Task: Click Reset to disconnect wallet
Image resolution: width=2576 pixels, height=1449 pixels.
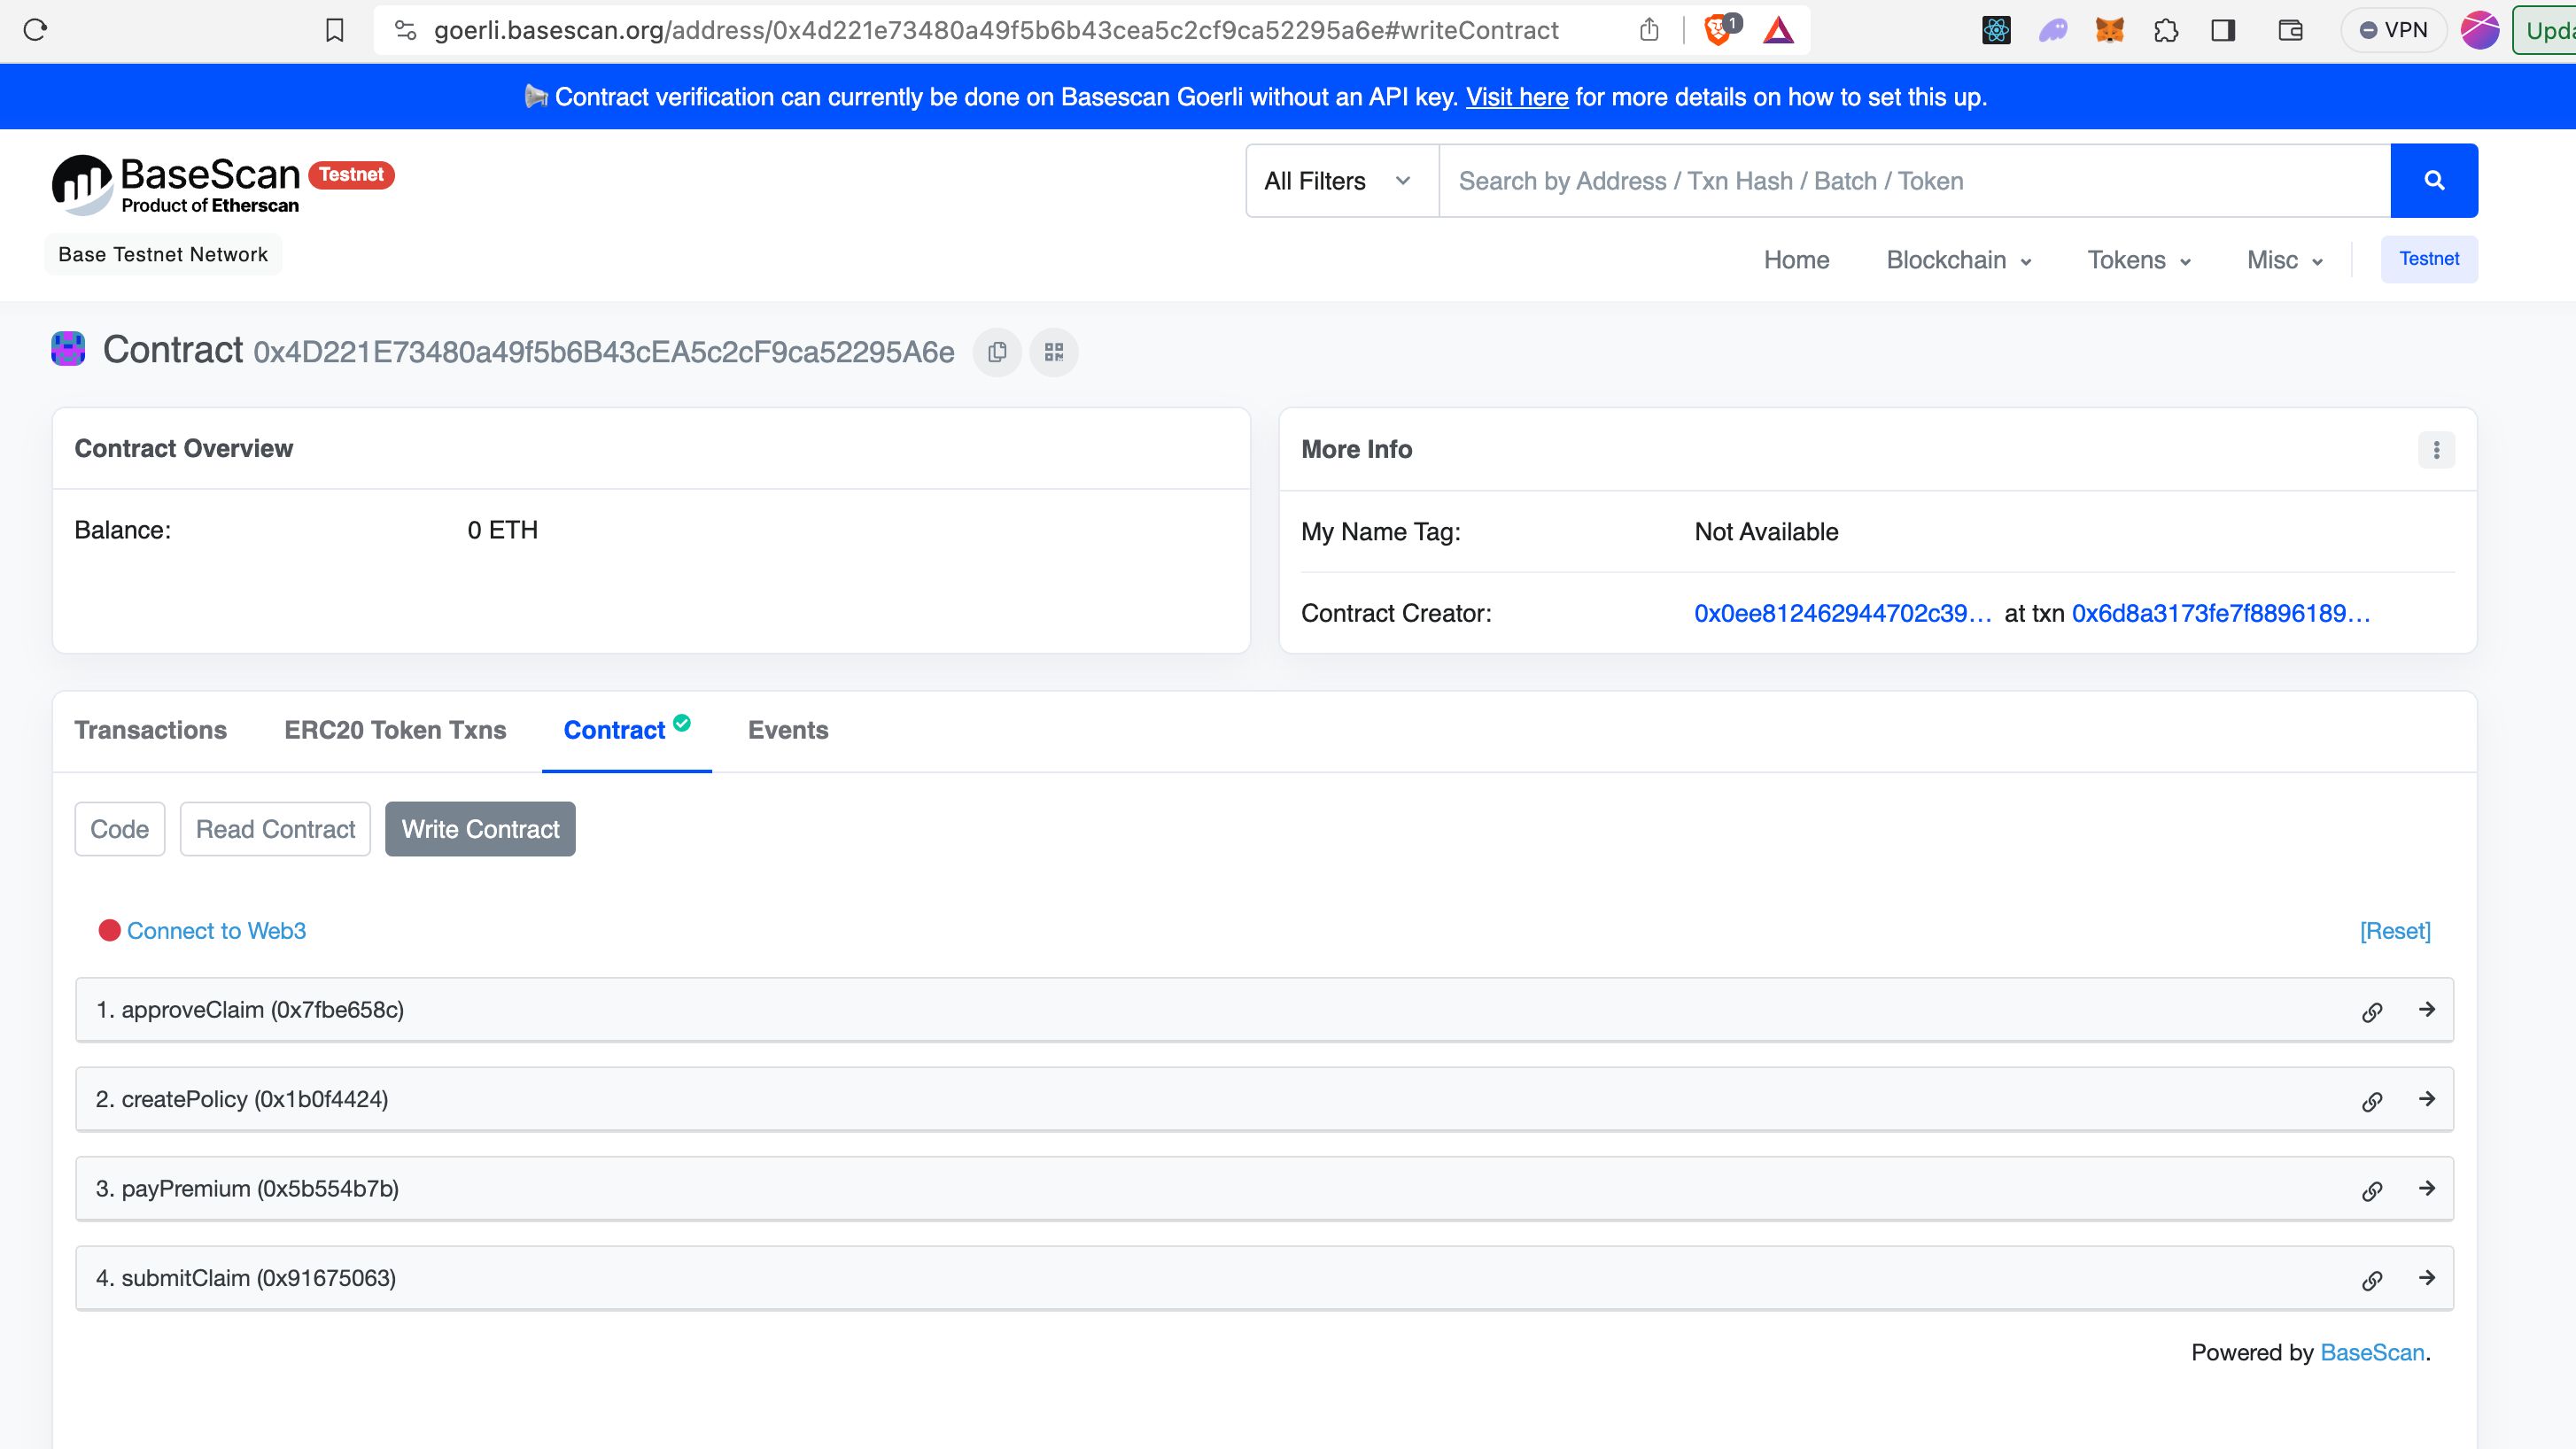Action: coord(2394,929)
